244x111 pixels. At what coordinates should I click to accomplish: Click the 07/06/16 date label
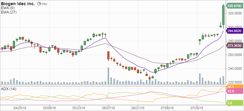[x=168, y=108]
